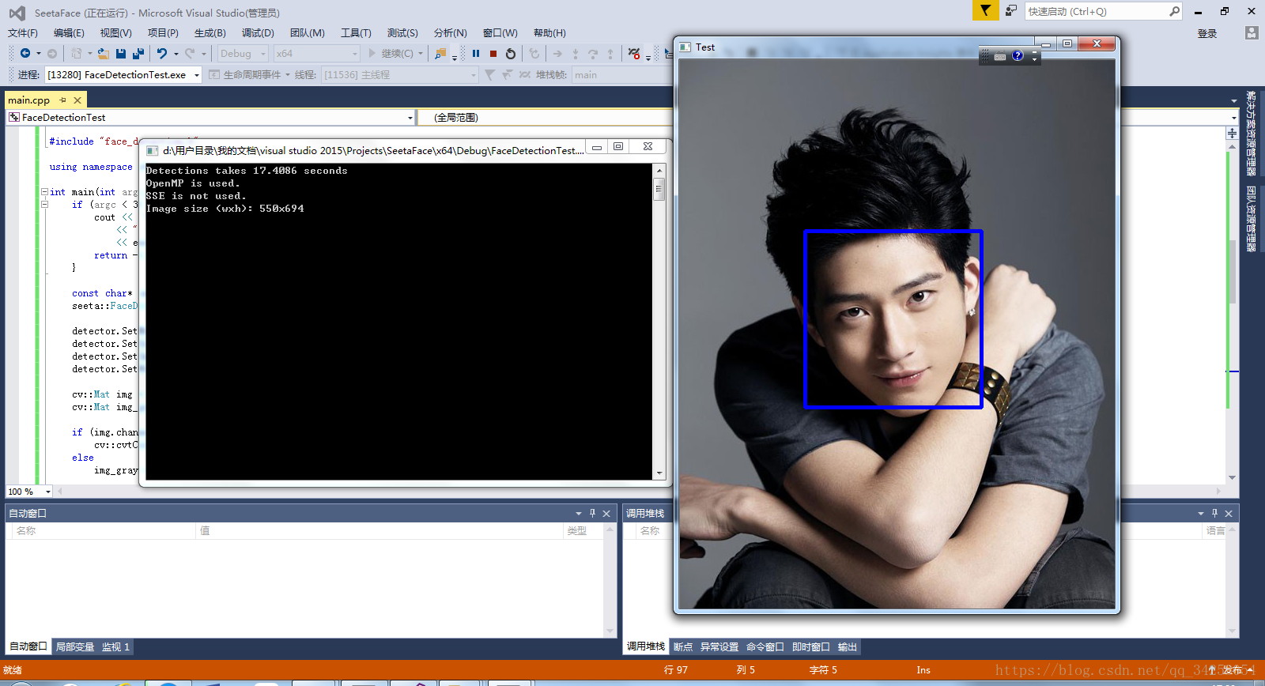
Task: Switch to the 即时窗口 tab
Action: click(x=811, y=646)
